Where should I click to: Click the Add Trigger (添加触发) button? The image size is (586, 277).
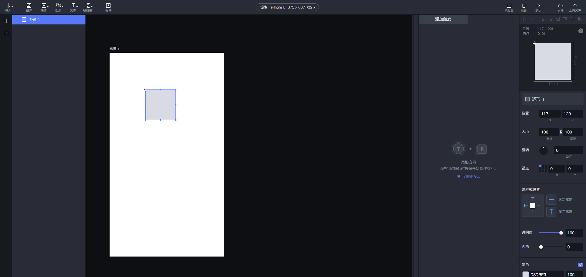[x=443, y=19]
